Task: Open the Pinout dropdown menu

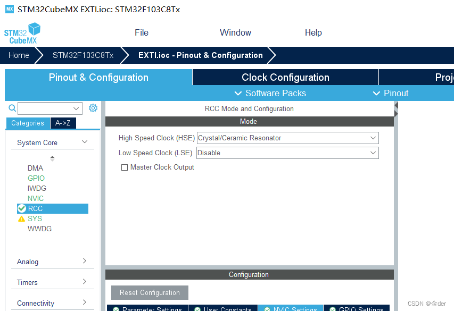Action: pos(391,93)
